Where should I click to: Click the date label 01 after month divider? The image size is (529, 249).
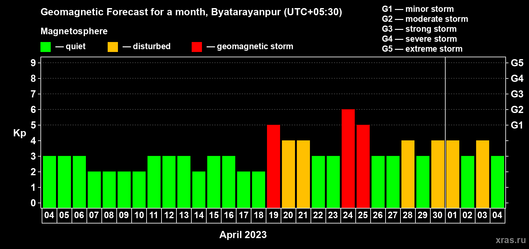pos(452,215)
